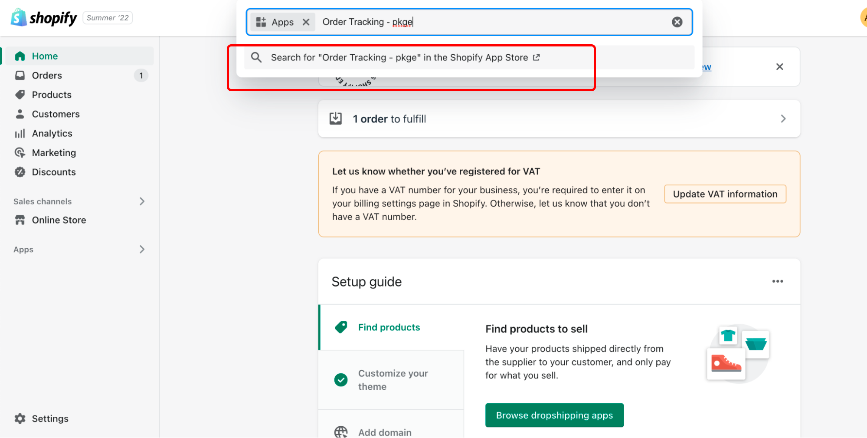Open Settings
The height and width of the screenshot is (438, 867).
tap(50, 418)
